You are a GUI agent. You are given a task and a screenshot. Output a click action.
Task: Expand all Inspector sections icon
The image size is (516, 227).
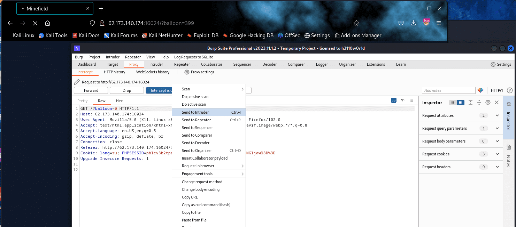470,103
